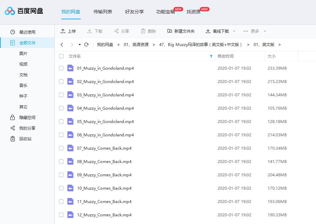316x224 pixels.
Task: Expand chevron after 我的网盘 breadcrumb
Action: [x=118, y=45]
